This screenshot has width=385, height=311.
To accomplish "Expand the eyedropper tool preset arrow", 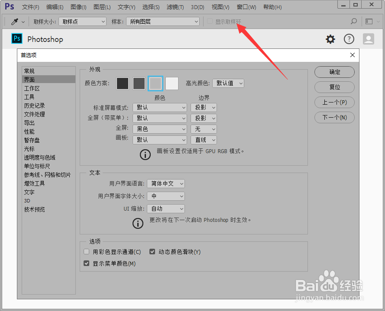I will [x=23, y=22].
